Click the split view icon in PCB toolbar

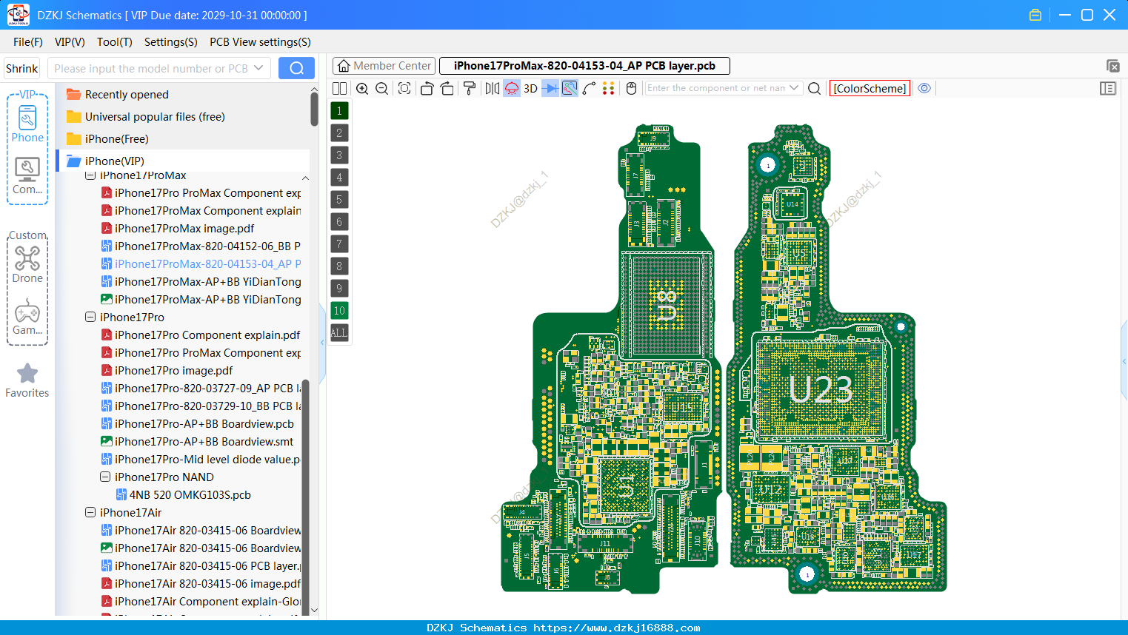coord(339,88)
